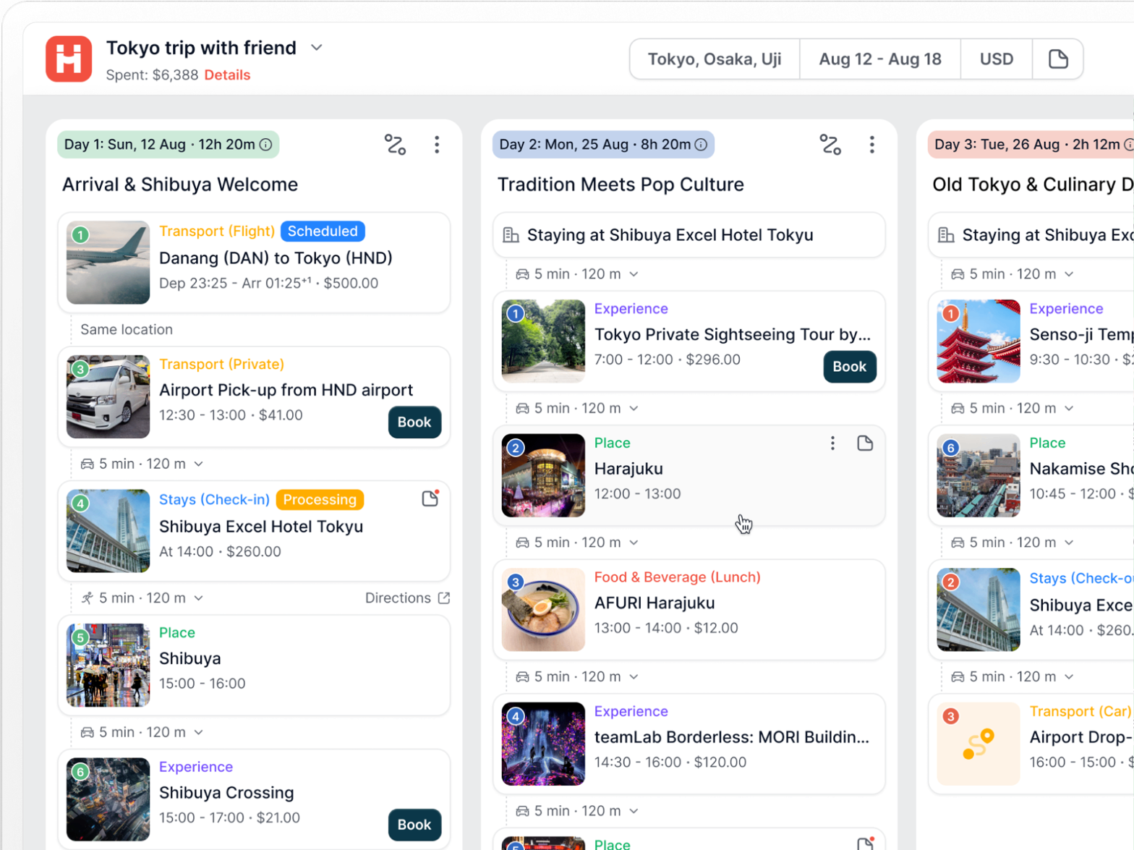Expand travel details below AFURI Harajuku card

pos(634,677)
